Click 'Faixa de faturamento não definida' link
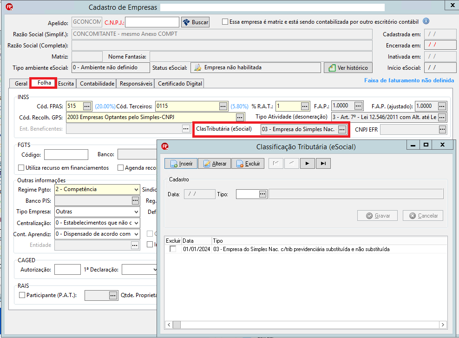Viewport: 459px width, 338px height. click(x=409, y=80)
